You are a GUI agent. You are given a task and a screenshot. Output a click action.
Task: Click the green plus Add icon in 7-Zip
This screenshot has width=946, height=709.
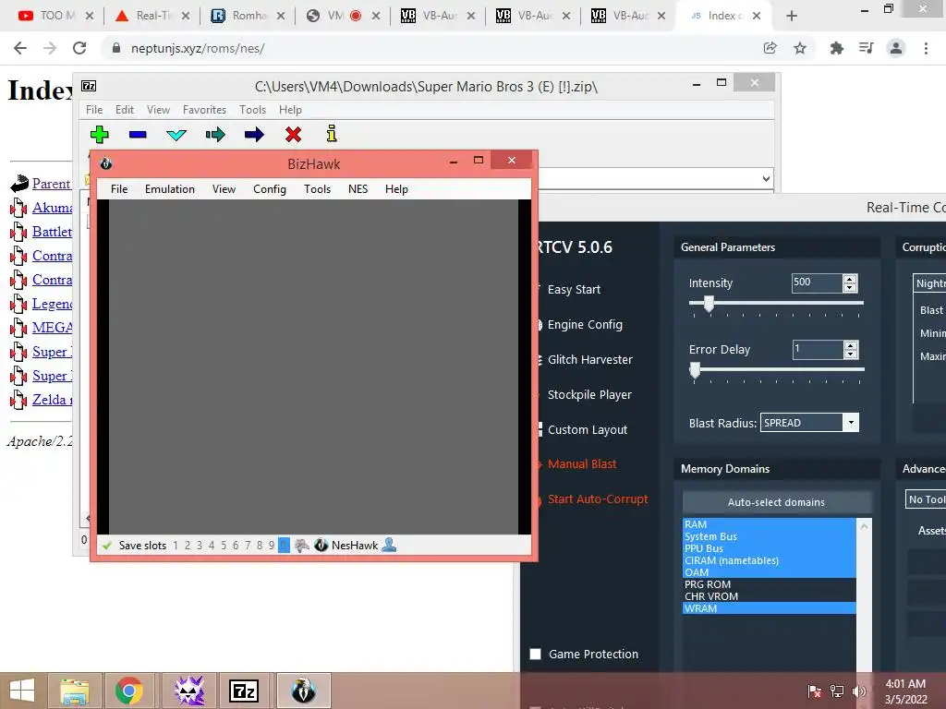pyautogui.click(x=100, y=134)
